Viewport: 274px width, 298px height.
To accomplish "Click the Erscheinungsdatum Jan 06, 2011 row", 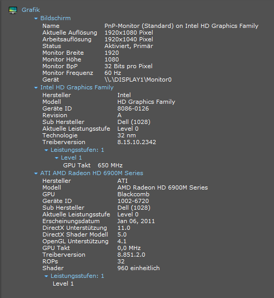I will pos(99,221).
